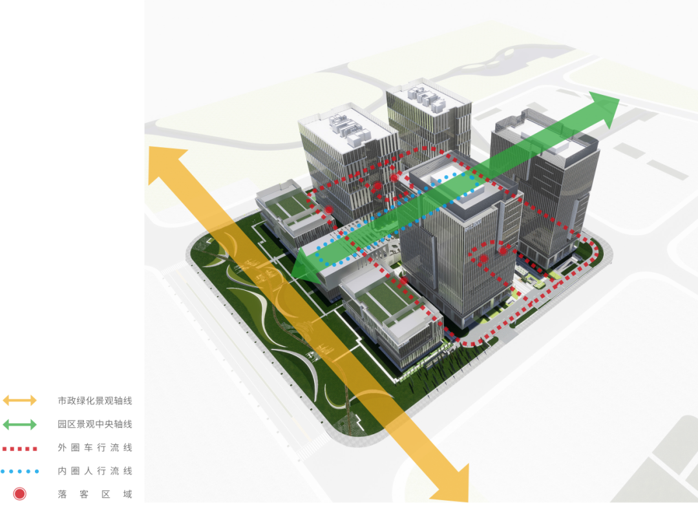Click the 园区景观中央轴线 legend label

(95, 424)
